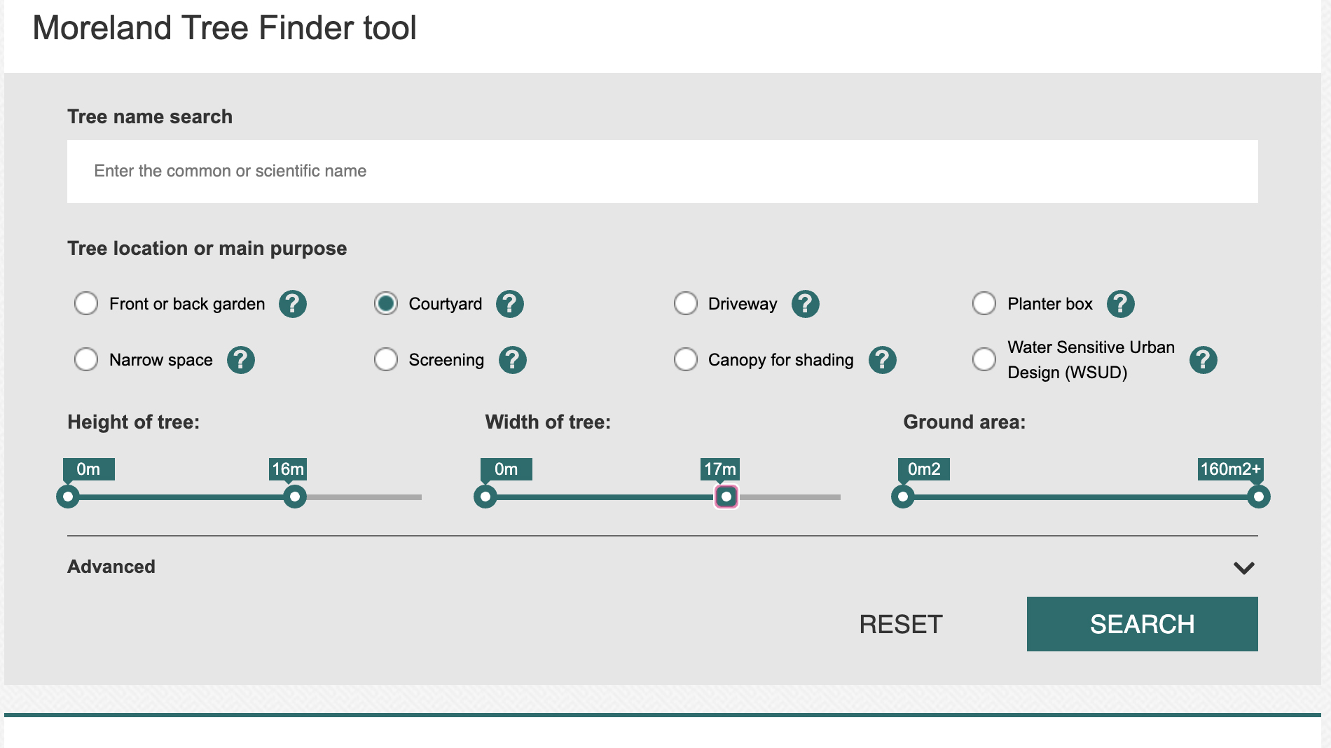The image size is (1331, 748).
Task: Click the Advanced section label
Action: click(x=111, y=567)
